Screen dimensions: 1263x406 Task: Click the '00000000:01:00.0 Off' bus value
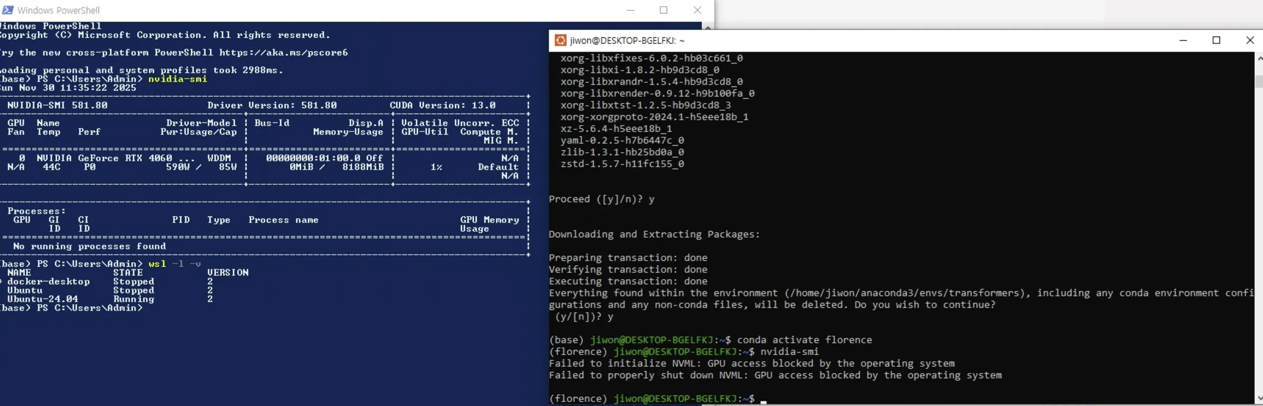pyautogui.click(x=325, y=158)
